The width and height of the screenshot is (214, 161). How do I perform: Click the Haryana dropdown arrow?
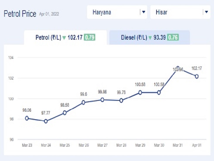coord(144,12)
